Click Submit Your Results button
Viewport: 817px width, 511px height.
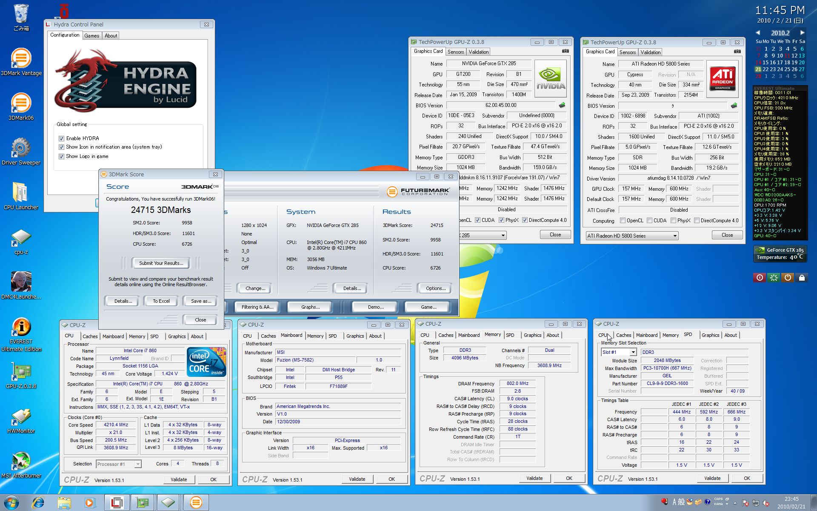click(161, 263)
